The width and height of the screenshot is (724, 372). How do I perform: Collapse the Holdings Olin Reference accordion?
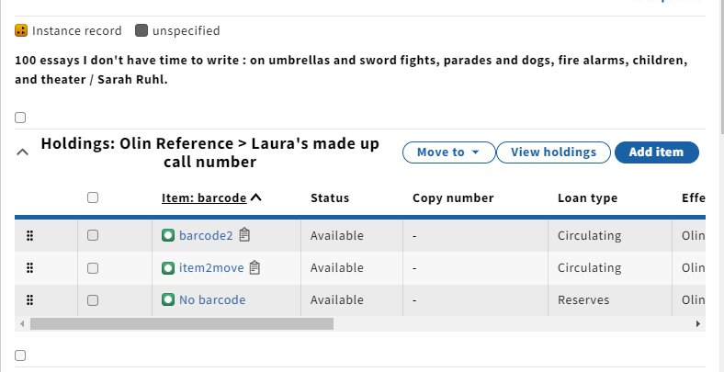(23, 152)
